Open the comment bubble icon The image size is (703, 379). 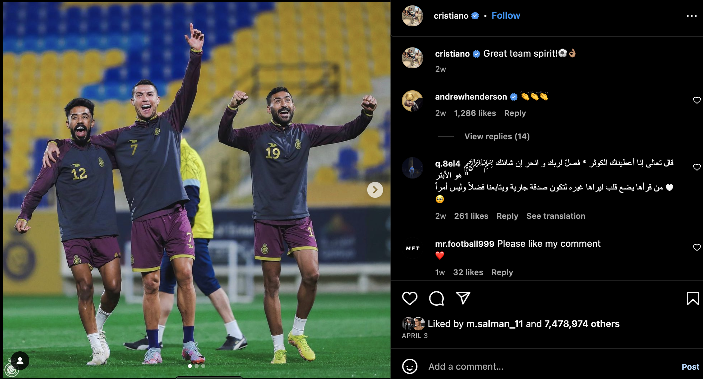pyautogui.click(x=436, y=298)
